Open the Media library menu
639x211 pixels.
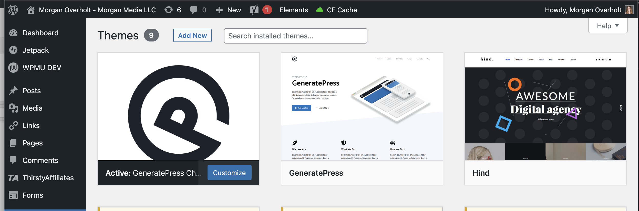click(x=33, y=108)
